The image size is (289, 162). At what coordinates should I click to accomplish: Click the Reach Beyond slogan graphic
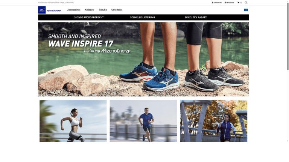pyautogui.click(x=54, y=10)
